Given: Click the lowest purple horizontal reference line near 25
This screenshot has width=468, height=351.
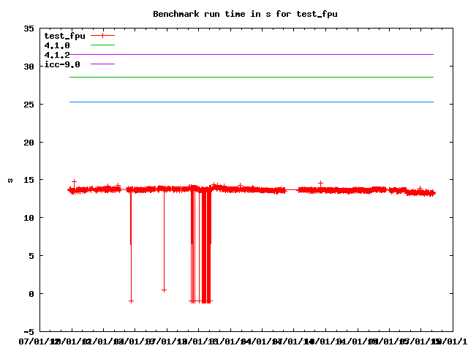Looking at the screenshot, I should 249,102.
